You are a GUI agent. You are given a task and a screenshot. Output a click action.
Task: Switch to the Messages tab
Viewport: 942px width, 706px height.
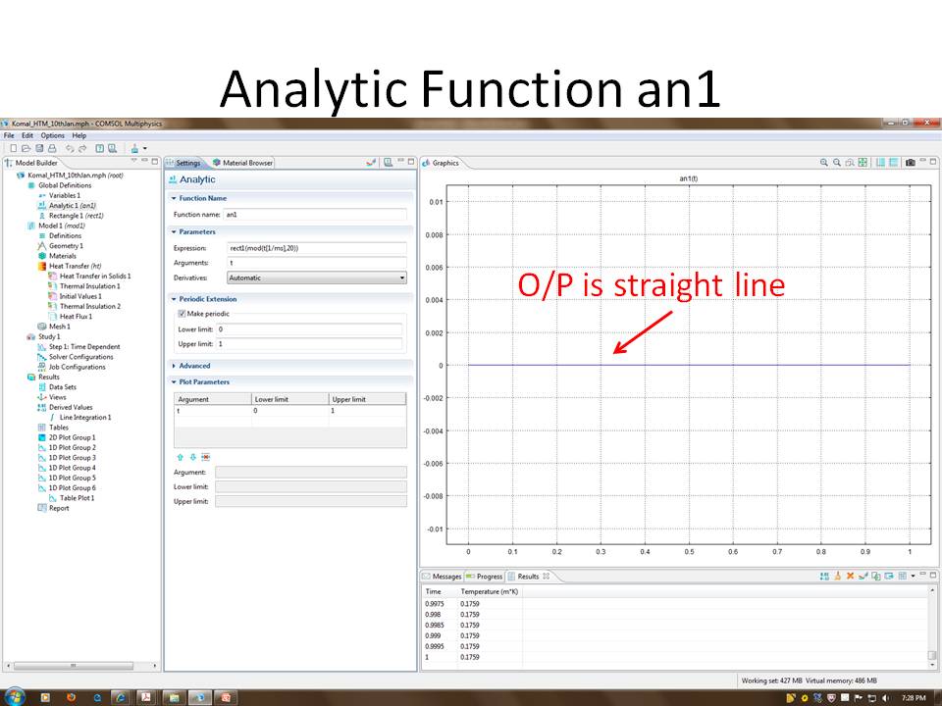click(442, 577)
